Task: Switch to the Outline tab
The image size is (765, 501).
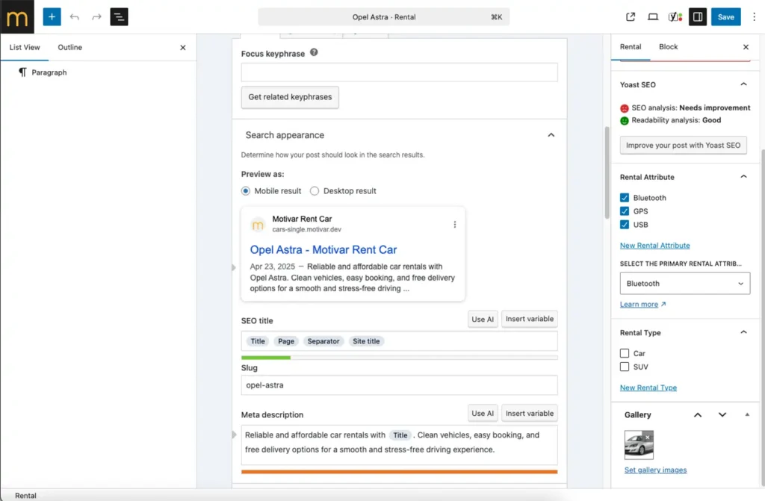Action: coord(70,47)
